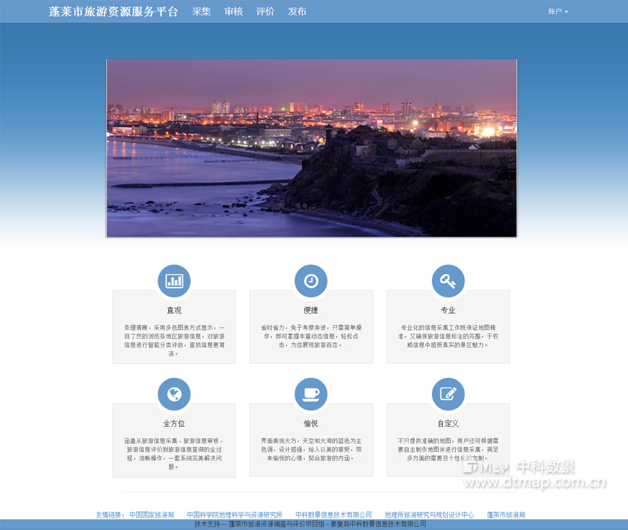Image resolution: width=628 pixels, height=530 pixels.
Task: Open the 账户 dropdown menu
Action: [558, 11]
